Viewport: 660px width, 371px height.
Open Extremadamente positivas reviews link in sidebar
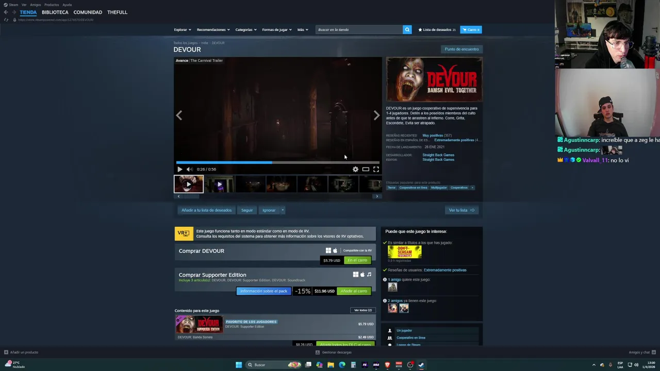[x=445, y=270]
